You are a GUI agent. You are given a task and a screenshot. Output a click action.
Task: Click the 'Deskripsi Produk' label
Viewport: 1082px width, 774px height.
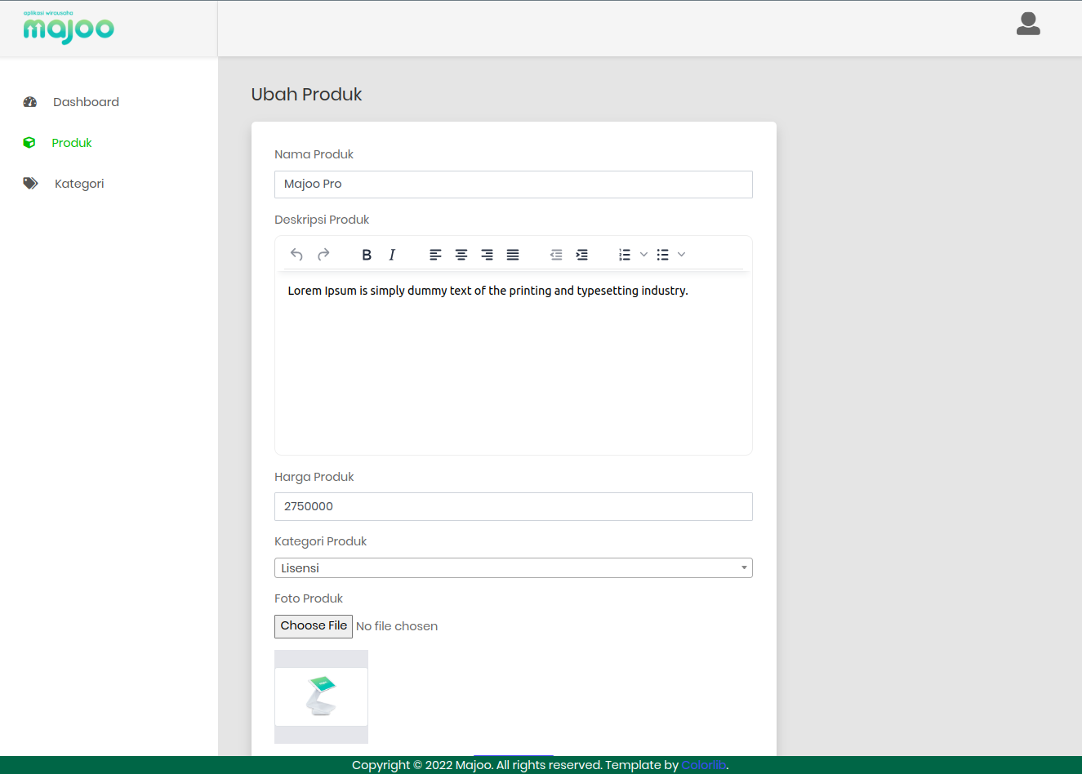coord(322,220)
